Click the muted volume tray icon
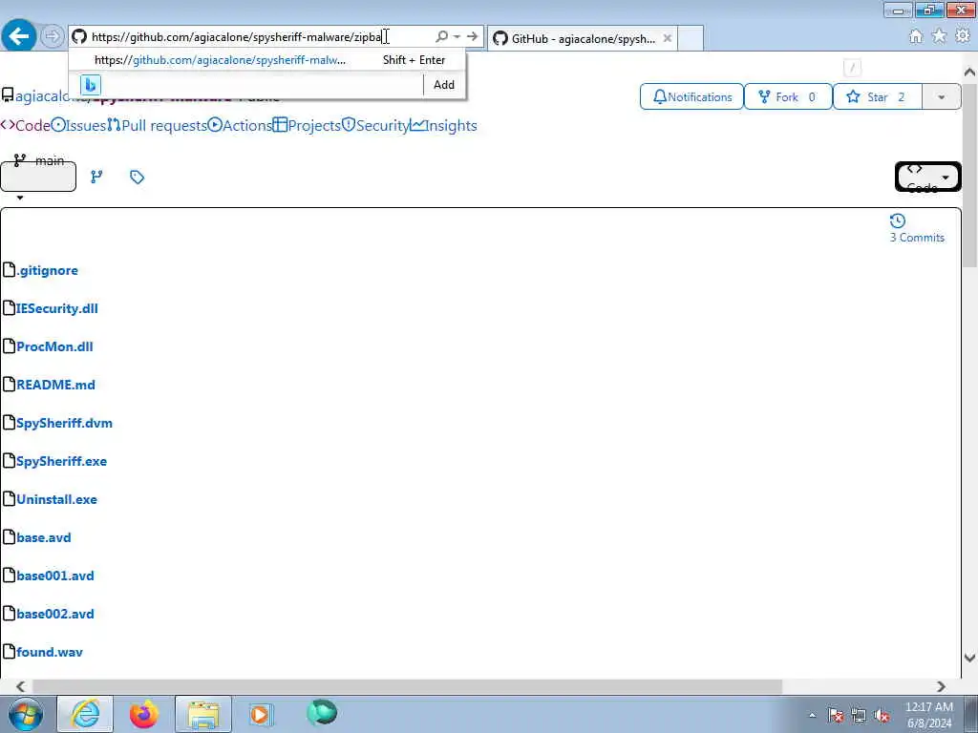 (882, 716)
